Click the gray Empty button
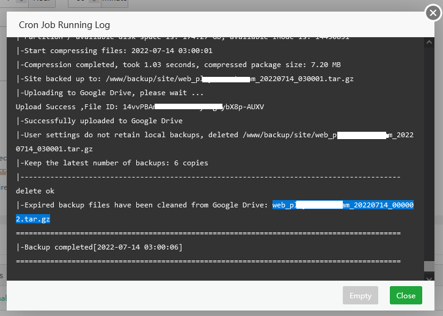Viewport: 443px width, 316px height. (x=361, y=295)
